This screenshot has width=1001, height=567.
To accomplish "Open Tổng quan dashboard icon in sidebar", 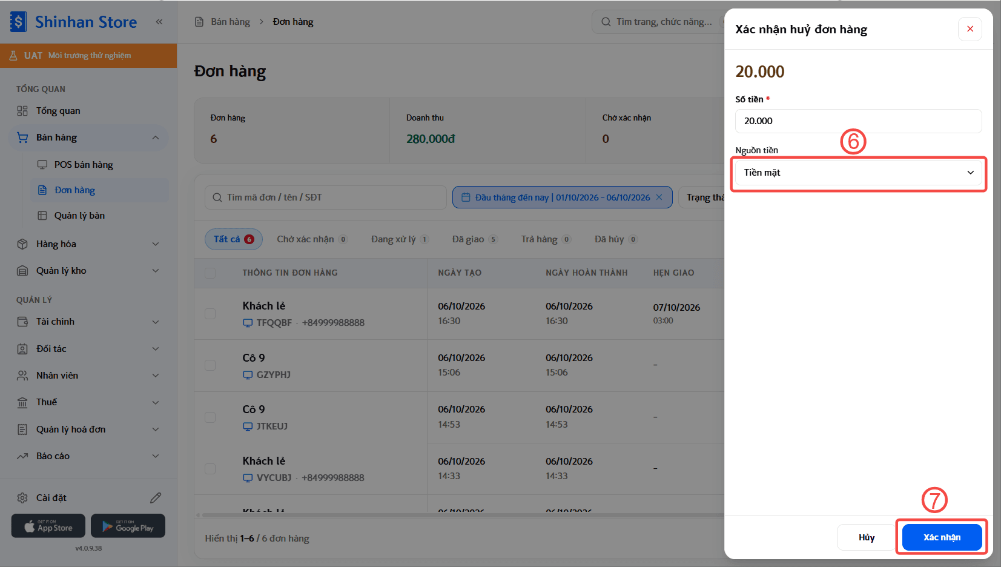I will [x=22, y=111].
